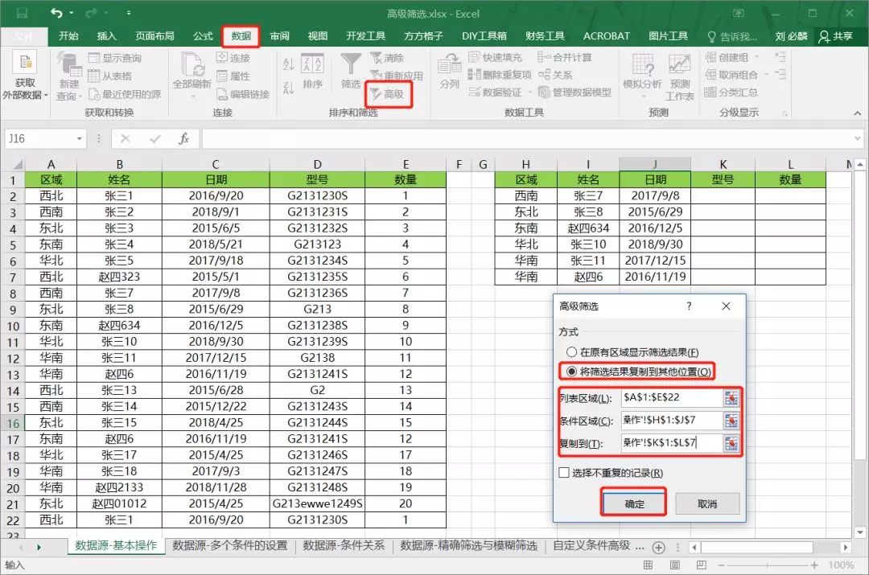Switch to sheet 数据源-多个条件的设置
This screenshot has height=575, width=869.
pyautogui.click(x=230, y=545)
